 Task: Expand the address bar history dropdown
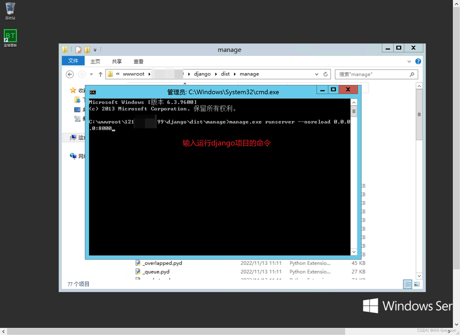(x=317, y=74)
